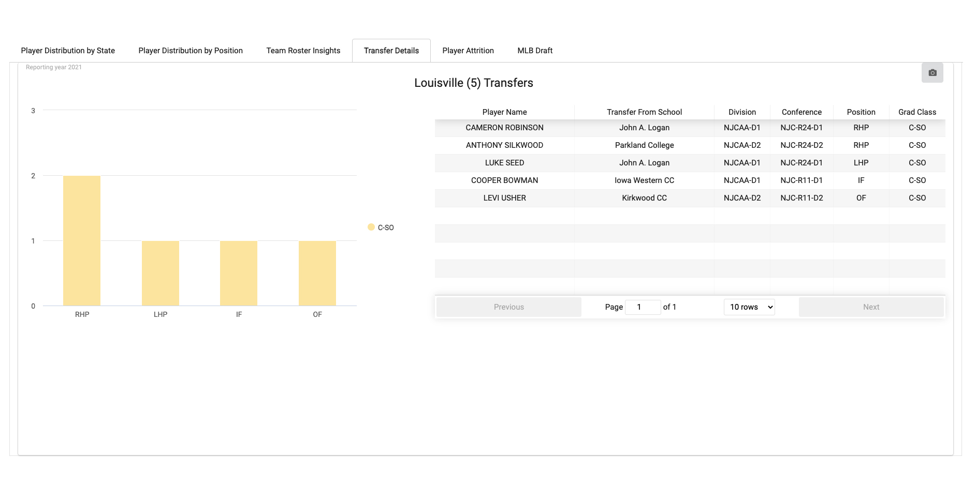The image size is (976, 488).
Task: Click Reporting year 2021 label
Action: [x=54, y=67]
